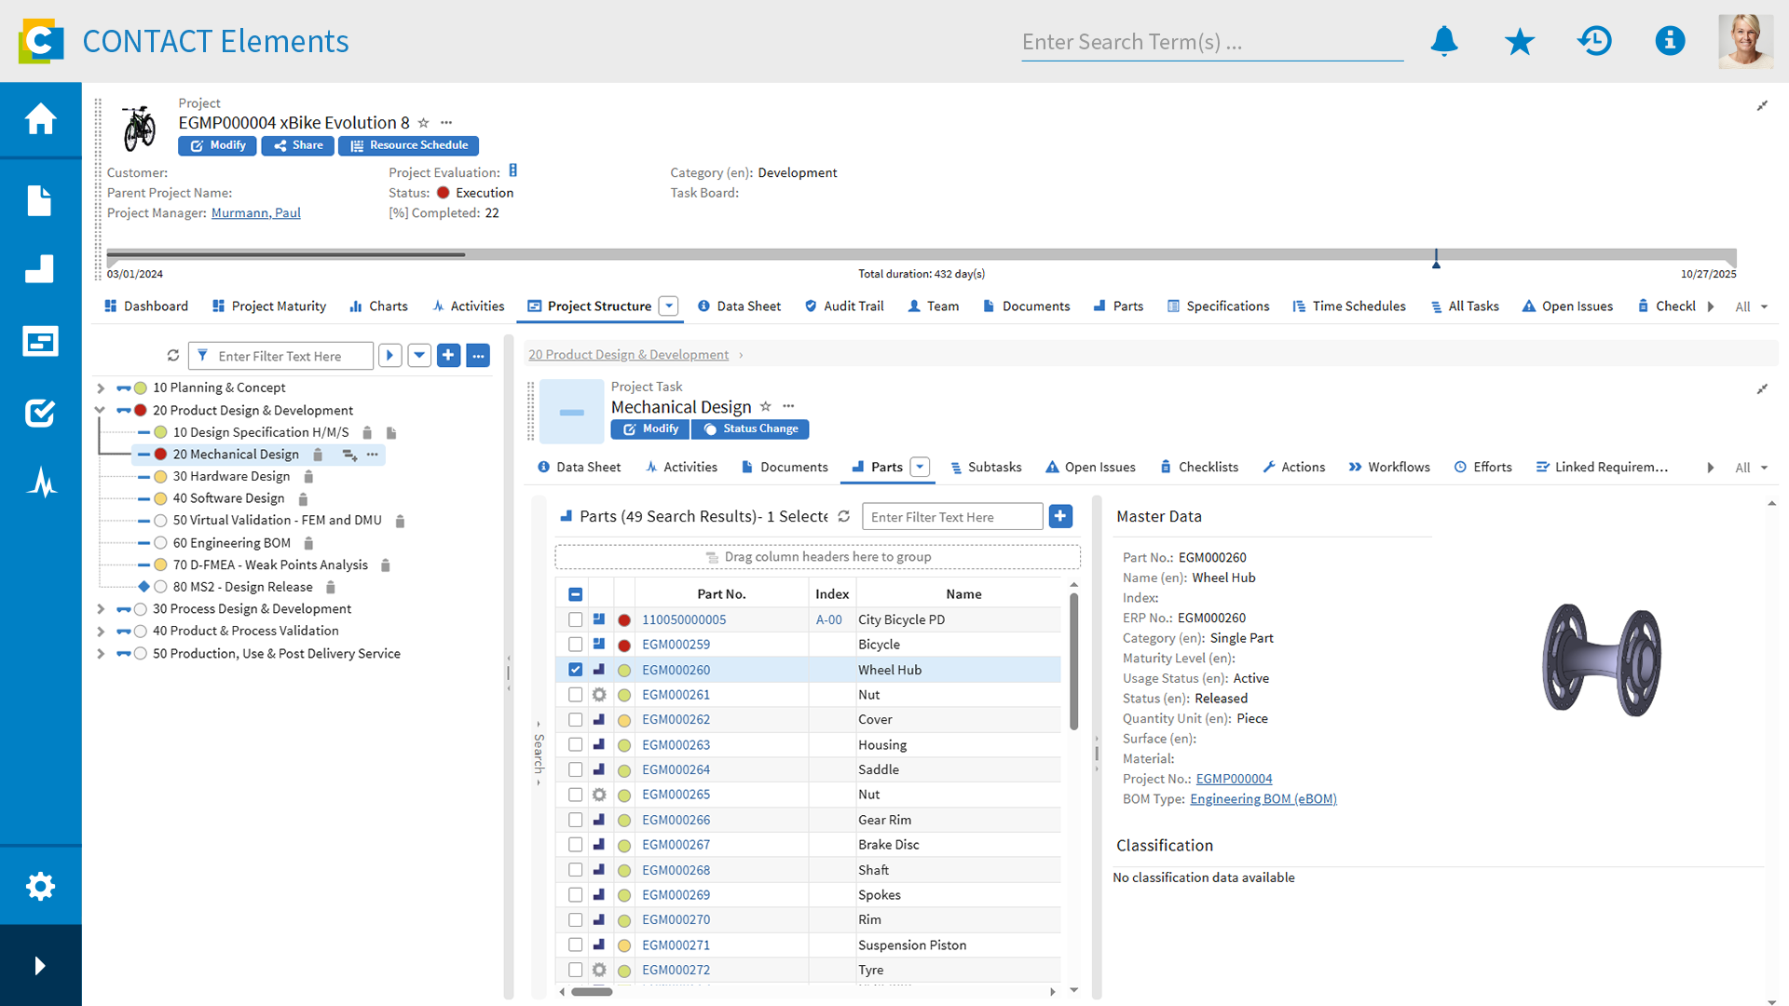Viewport: 1789px width, 1006px height.
Task: Click the Parts filter text field
Action: tap(950, 517)
